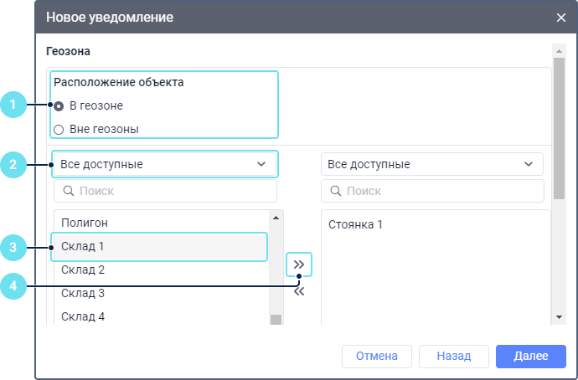This screenshot has height=380, width=578.
Task: Select Стоянка 1 in the right list
Action: (355, 225)
